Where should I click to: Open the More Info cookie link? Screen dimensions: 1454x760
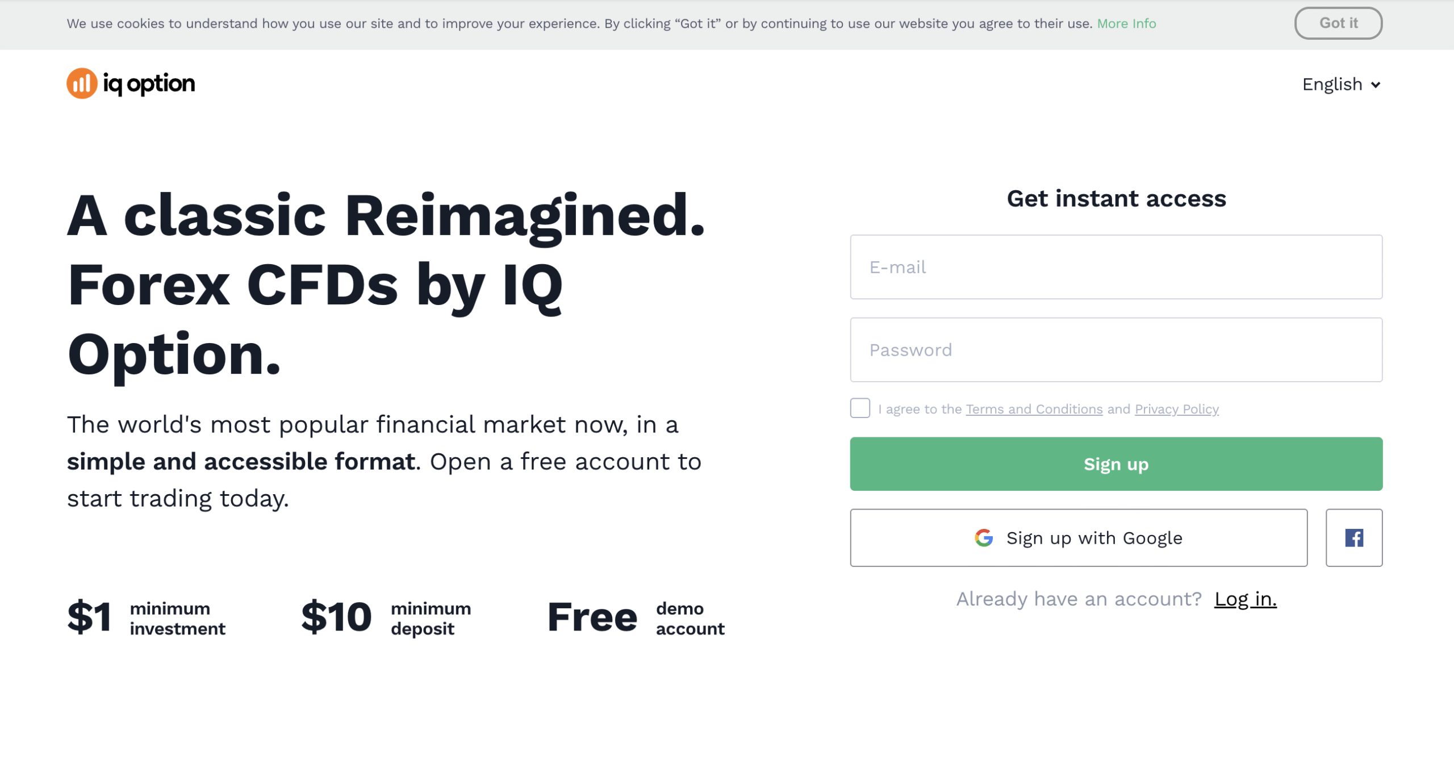1126,23
